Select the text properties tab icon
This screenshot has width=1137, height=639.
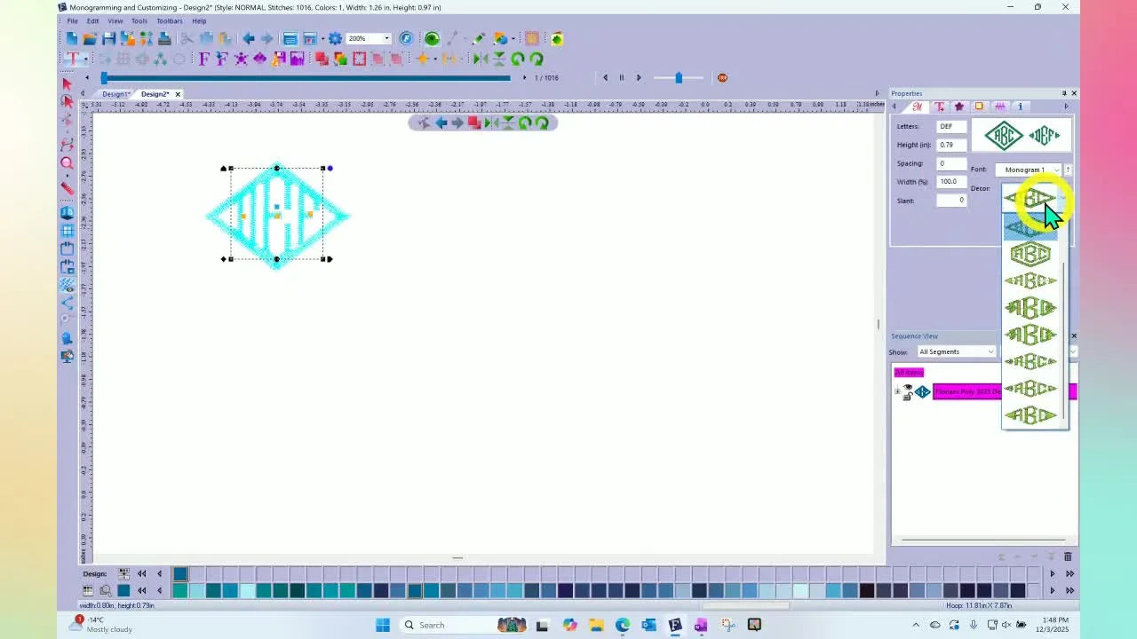click(940, 106)
